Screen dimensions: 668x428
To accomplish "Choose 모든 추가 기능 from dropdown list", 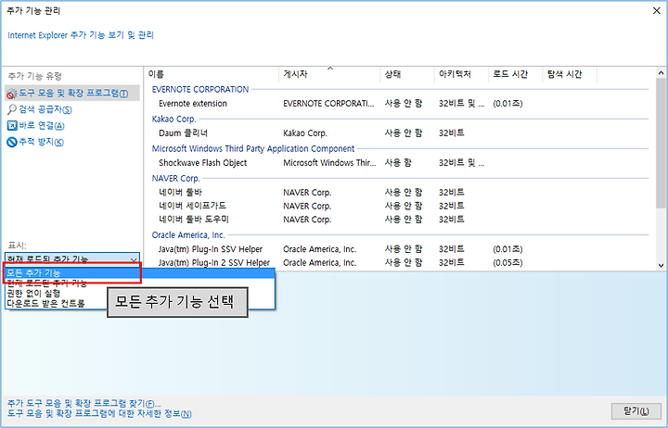I will (140, 272).
